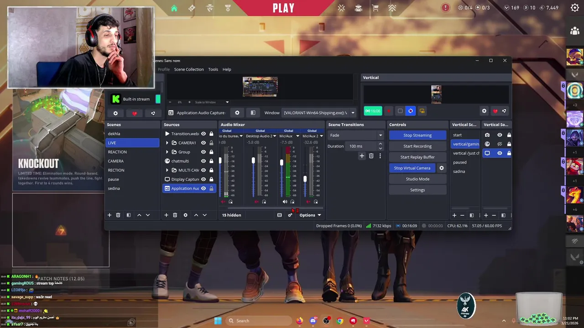The image size is (584, 328).
Task: Open filters for Application Audio Capture source
Action: (x=253, y=113)
